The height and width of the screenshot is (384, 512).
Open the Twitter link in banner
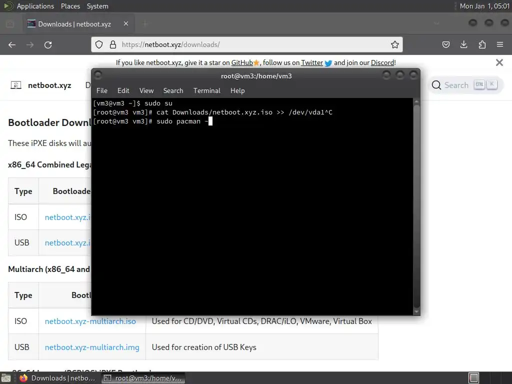point(312,62)
